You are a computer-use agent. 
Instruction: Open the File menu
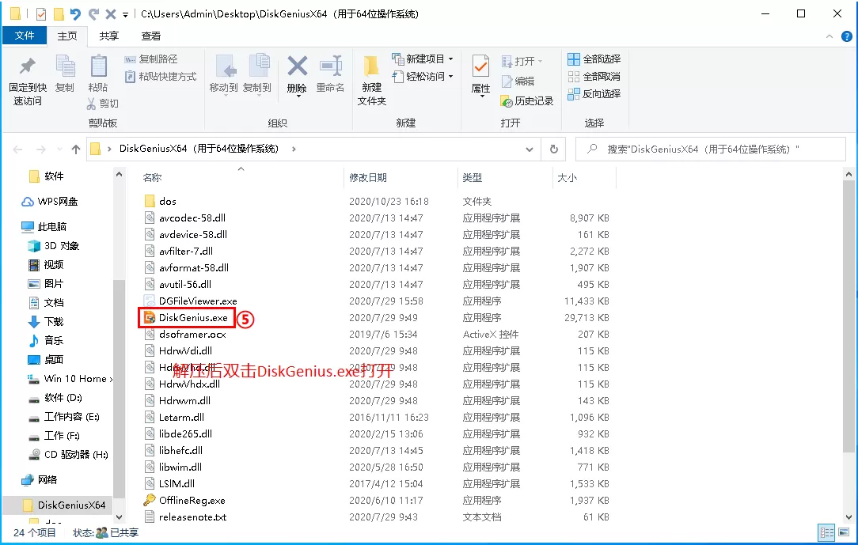[x=25, y=36]
